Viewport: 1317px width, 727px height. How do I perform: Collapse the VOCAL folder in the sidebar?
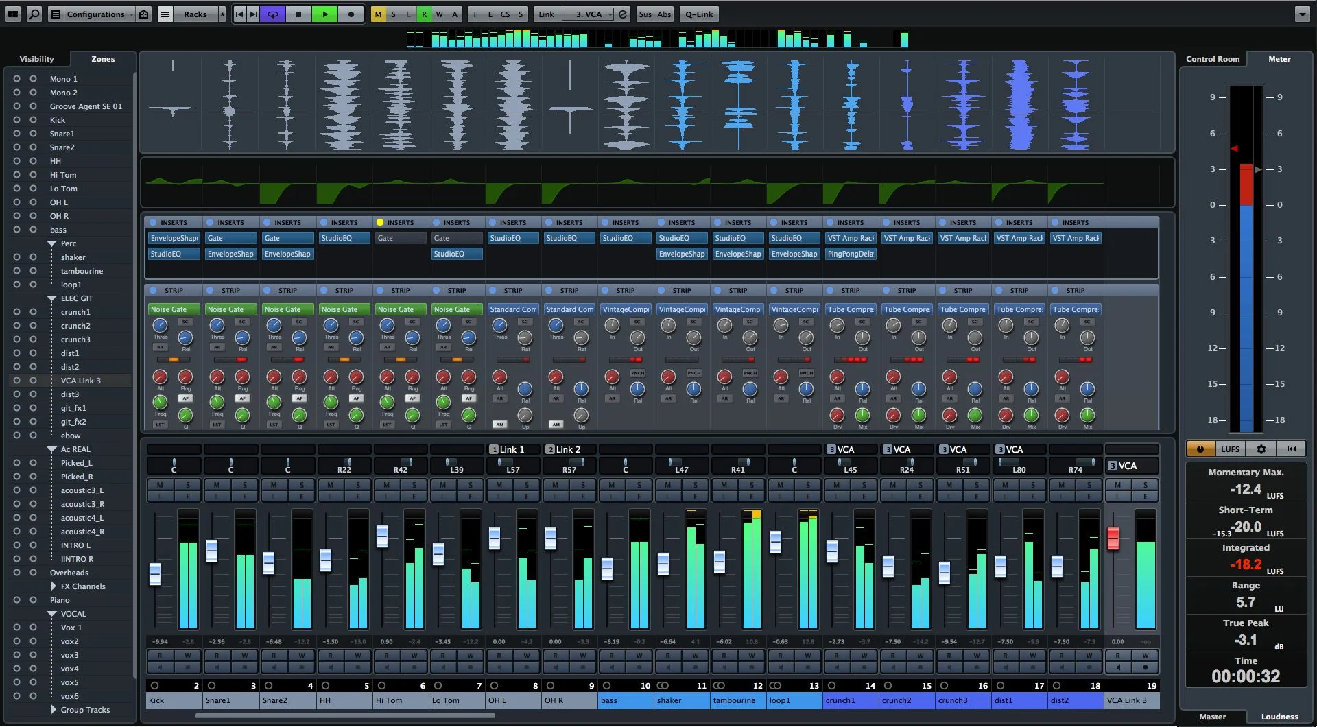[54, 614]
